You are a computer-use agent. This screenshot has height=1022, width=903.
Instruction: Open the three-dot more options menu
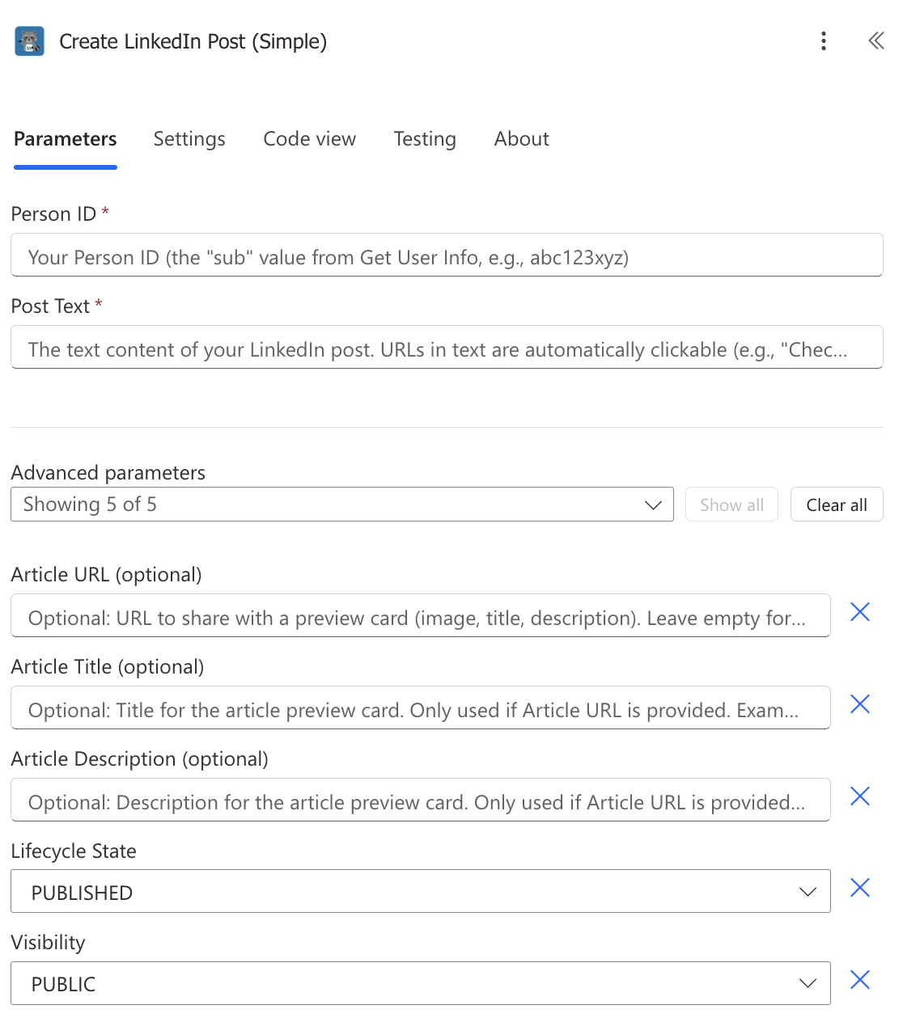point(824,41)
